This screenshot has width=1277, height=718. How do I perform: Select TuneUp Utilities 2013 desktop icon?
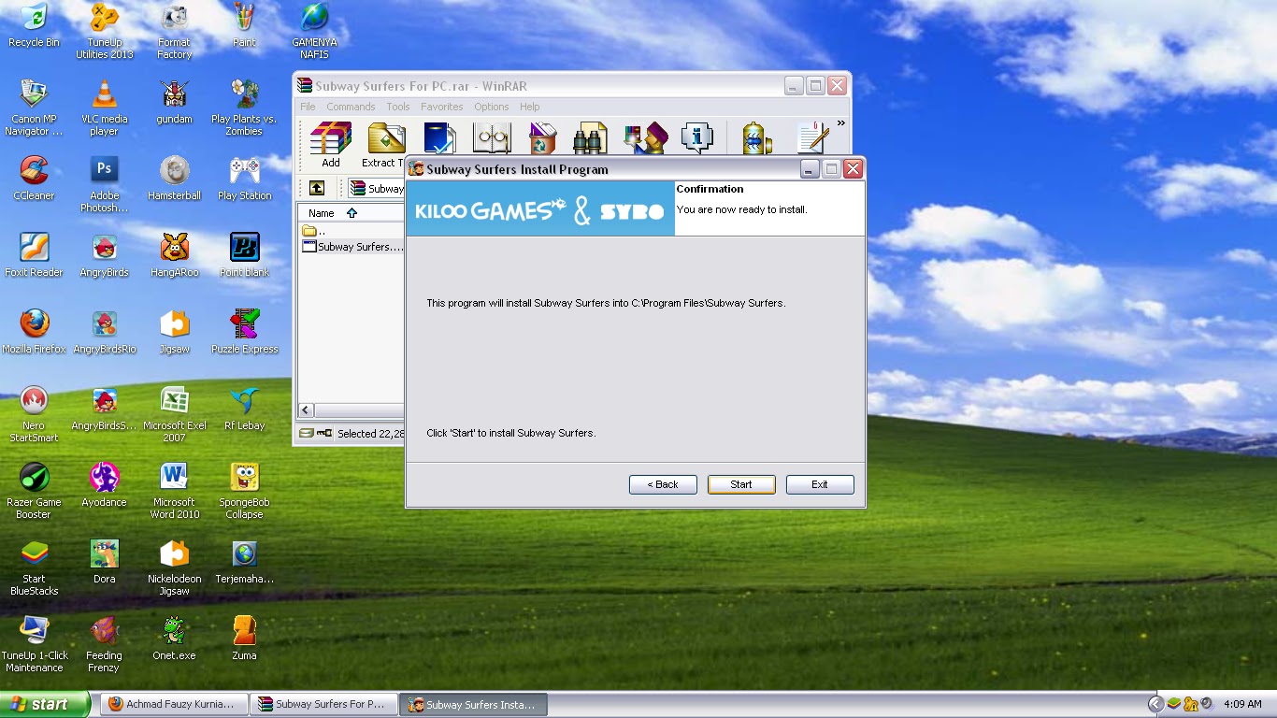tap(105, 31)
